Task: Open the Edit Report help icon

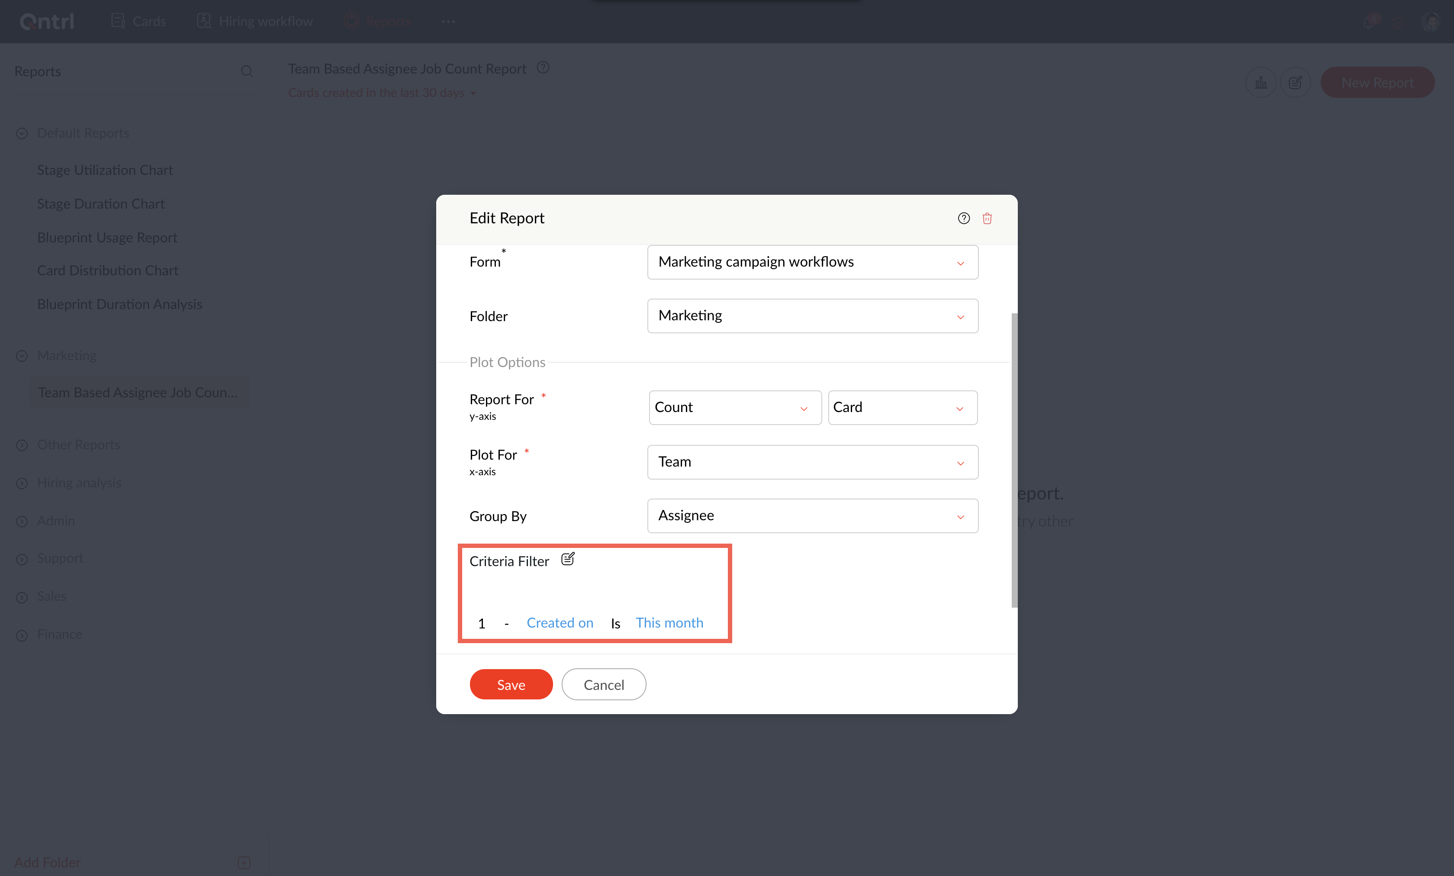Action: [964, 219]
